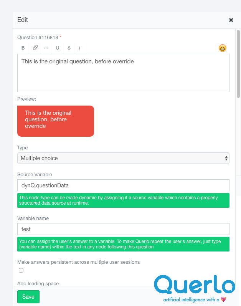Click the heart icon in Querlo tagline

[223, 299]
